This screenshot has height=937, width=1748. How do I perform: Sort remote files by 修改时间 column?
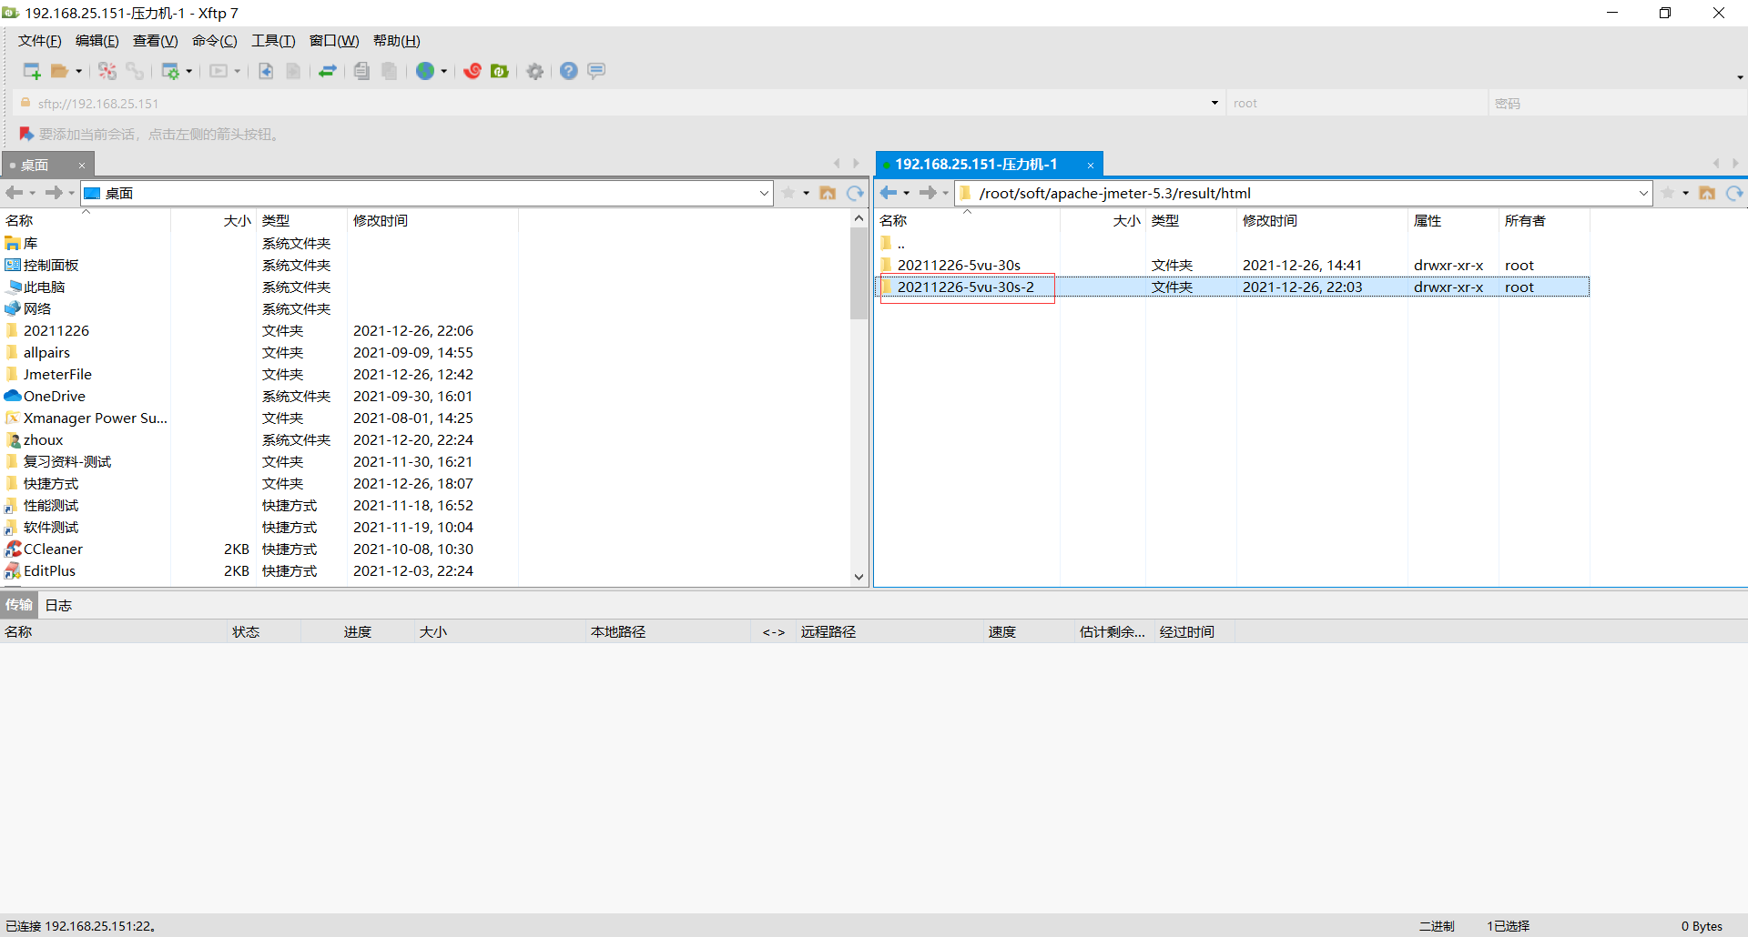click(1270, 221)
